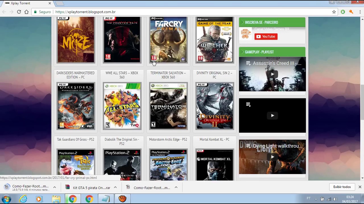Close the Xplay Torrent tab
Viewport: 364px width, 204px height.
(50, 3)
